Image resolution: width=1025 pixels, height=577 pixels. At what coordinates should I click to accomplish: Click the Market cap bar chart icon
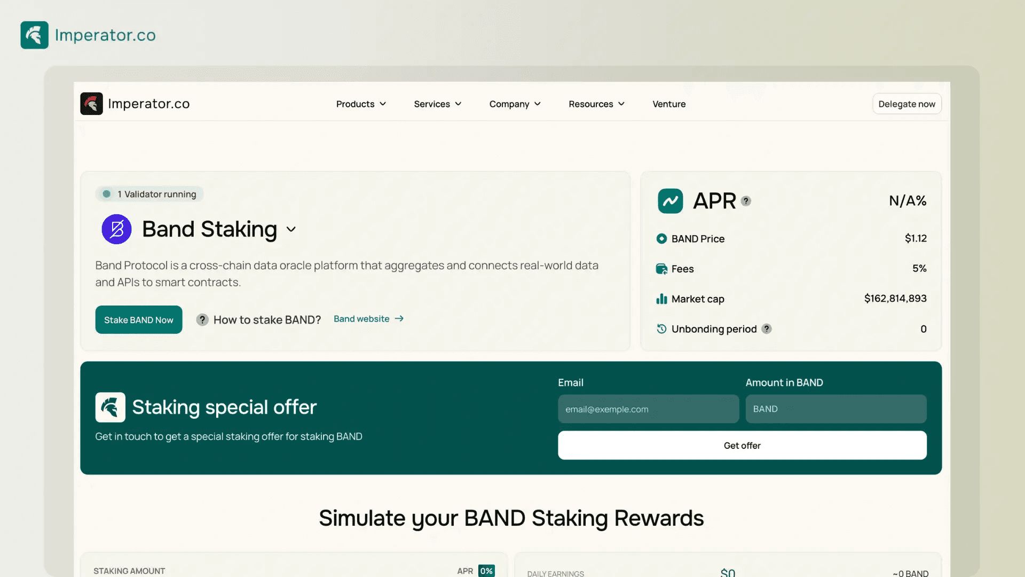tap(661, 298)
